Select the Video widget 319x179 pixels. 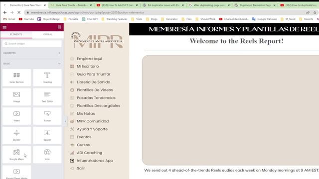coord(16,116)
